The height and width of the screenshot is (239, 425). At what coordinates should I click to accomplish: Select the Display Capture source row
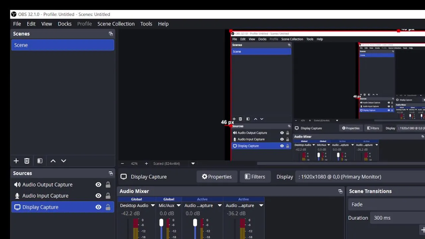pos(63,207)
